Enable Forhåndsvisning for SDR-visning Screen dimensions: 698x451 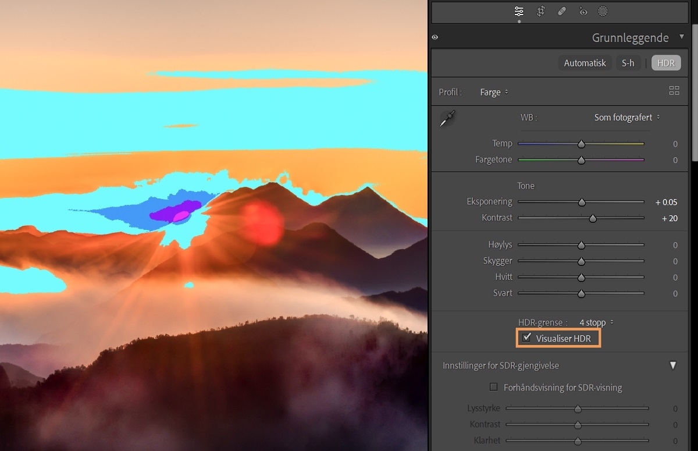click(493, 387)
